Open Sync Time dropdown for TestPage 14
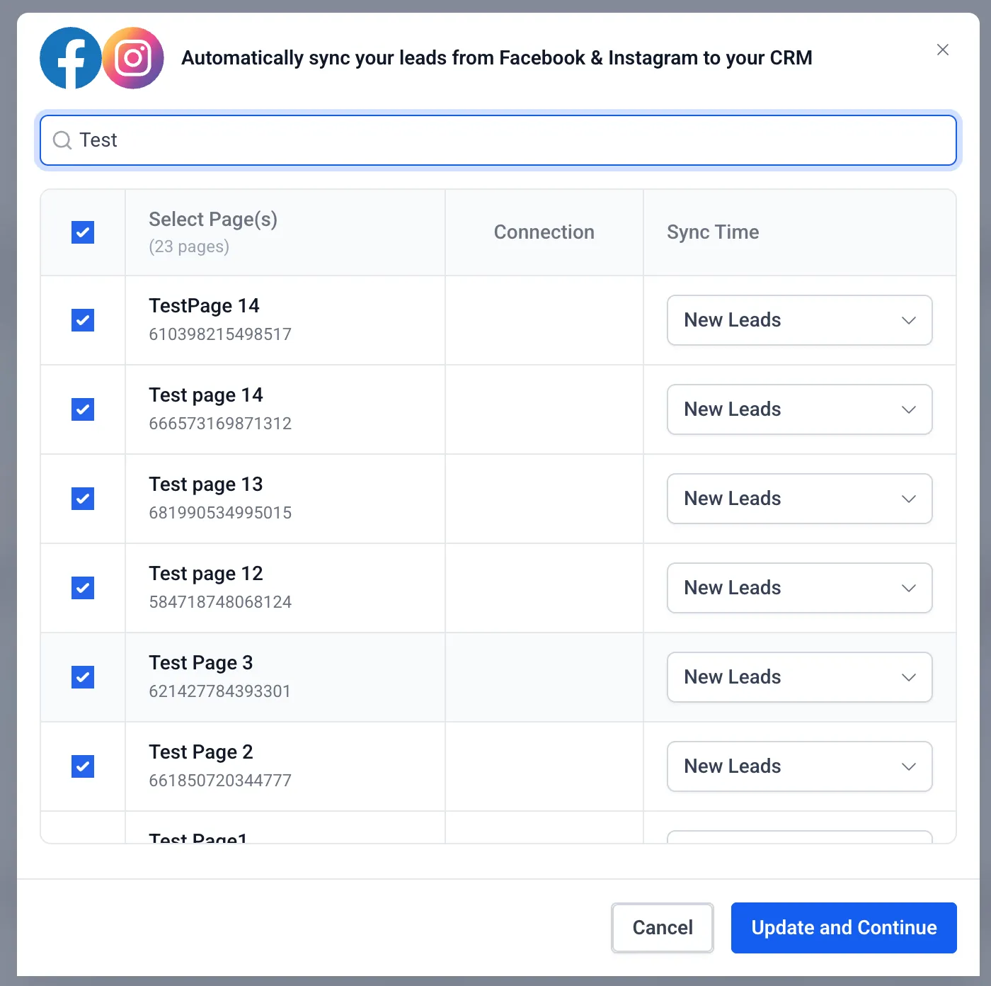The image size is (991, 986). (x=798, y=320)
